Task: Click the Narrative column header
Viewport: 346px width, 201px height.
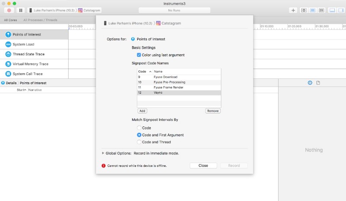Action: [35, 90]
